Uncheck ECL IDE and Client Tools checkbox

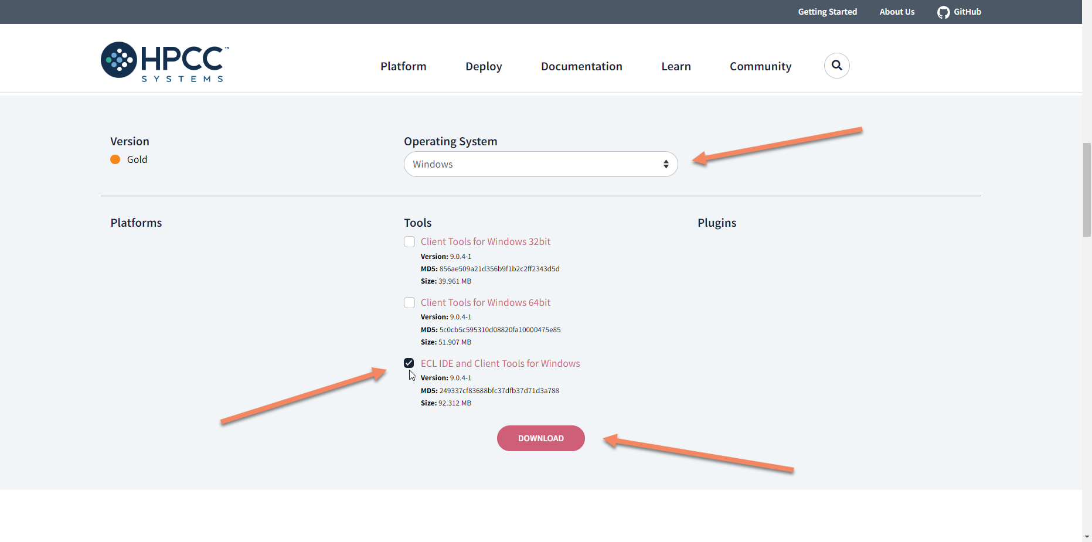click(409, 363)
